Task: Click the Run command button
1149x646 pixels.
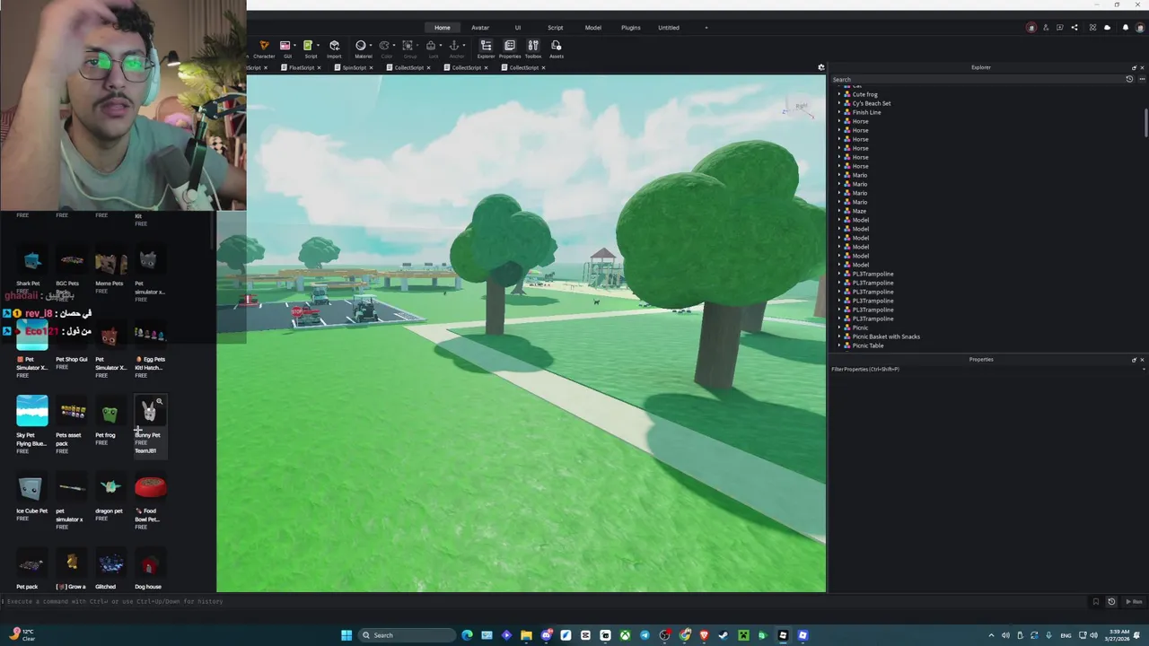Action: 1134,601
